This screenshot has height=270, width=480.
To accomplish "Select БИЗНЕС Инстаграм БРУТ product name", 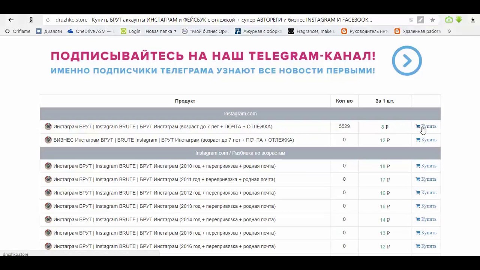I will coord(174,140).
